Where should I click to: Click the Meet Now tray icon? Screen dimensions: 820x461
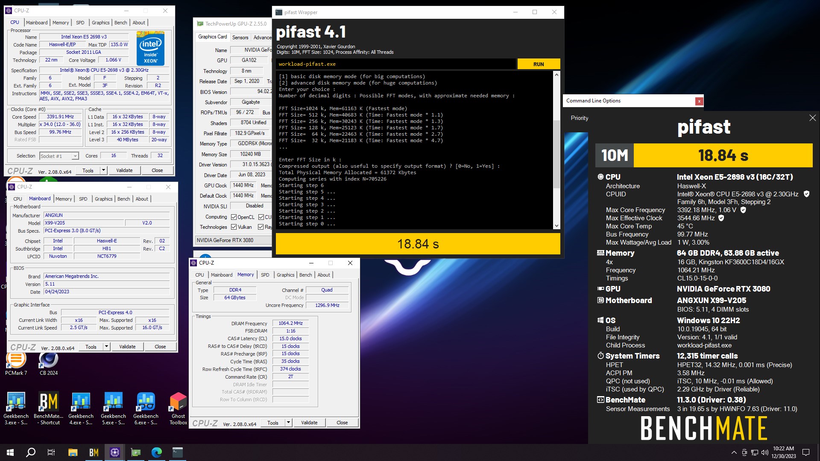tap(744, 452)
